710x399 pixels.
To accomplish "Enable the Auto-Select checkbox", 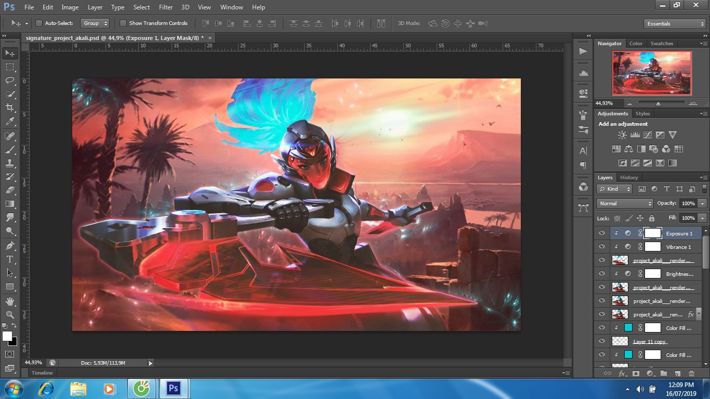I will tap(39, 23).
